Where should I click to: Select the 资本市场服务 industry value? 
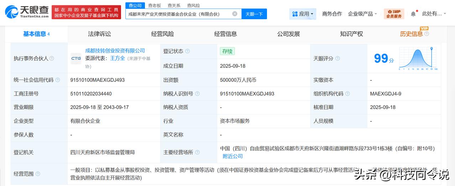pyautogui.click(x=234, y=121)
